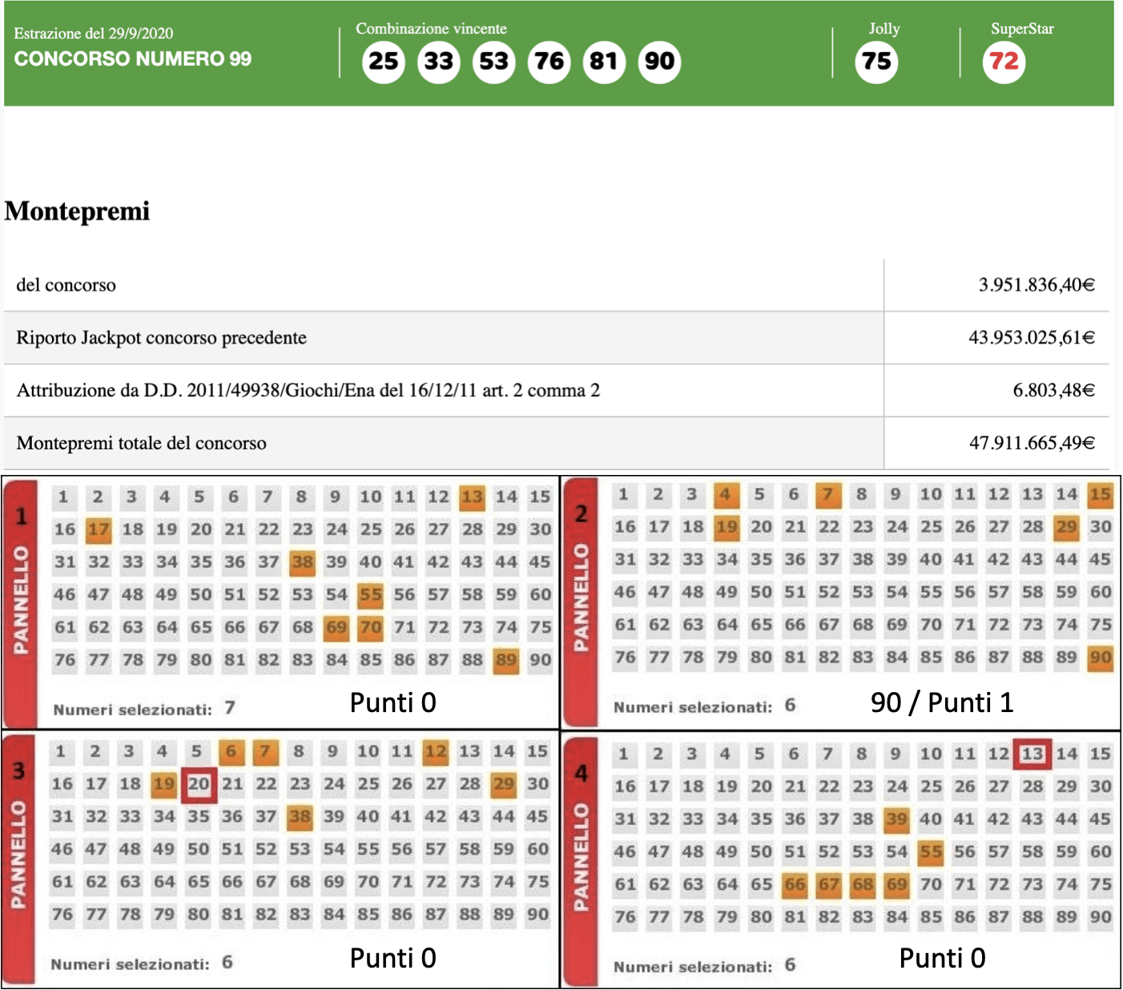Click winning number ball 76
The width and height of the screenshot is (1123, 990).
(x=549, y=62)
